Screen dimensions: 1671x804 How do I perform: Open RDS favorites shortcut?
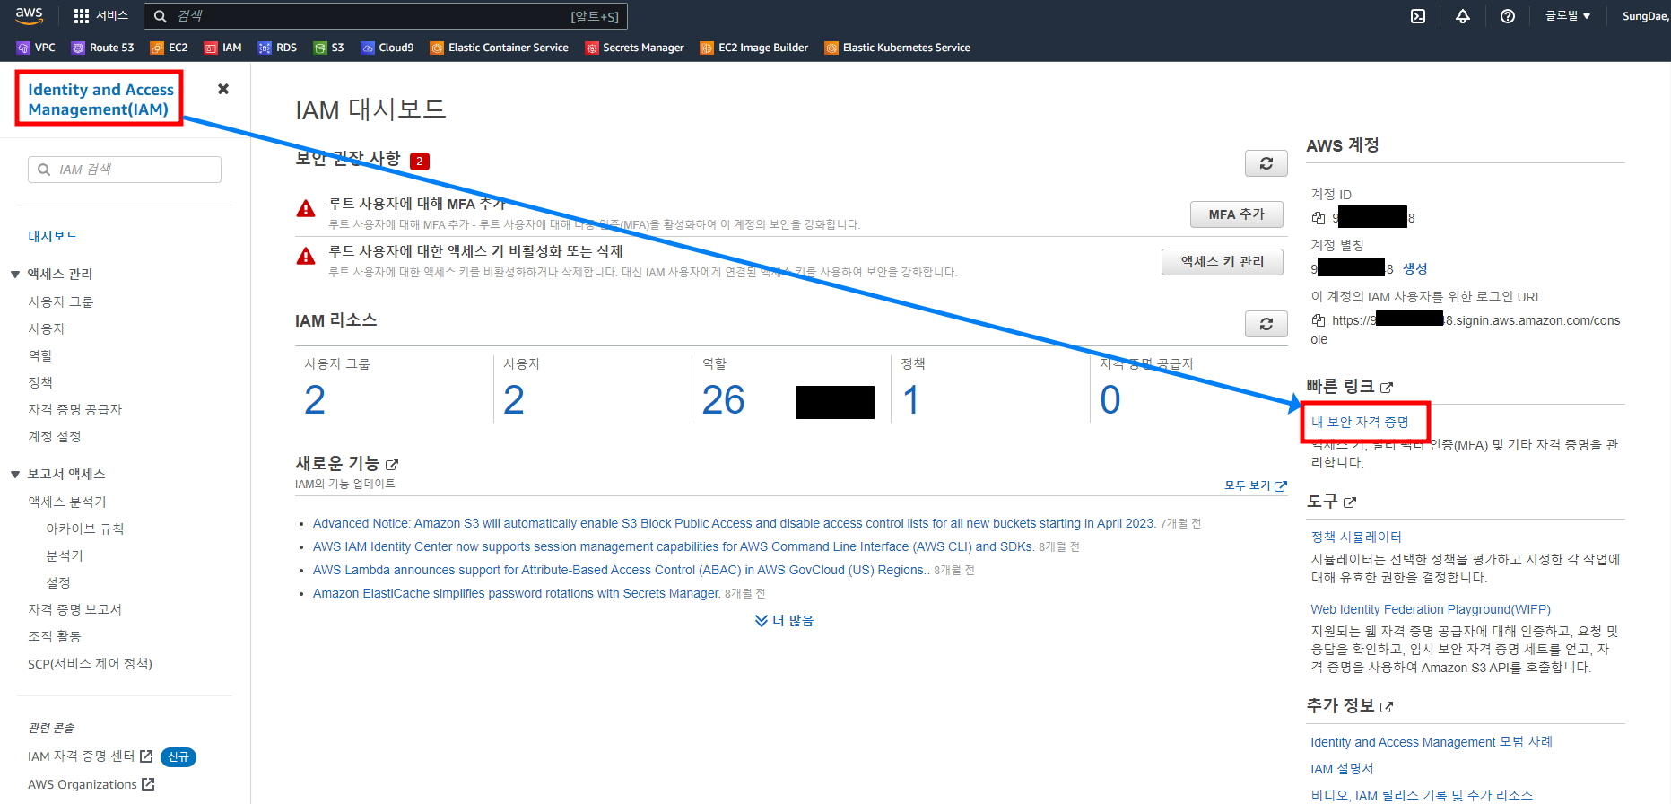pos(277,48)
